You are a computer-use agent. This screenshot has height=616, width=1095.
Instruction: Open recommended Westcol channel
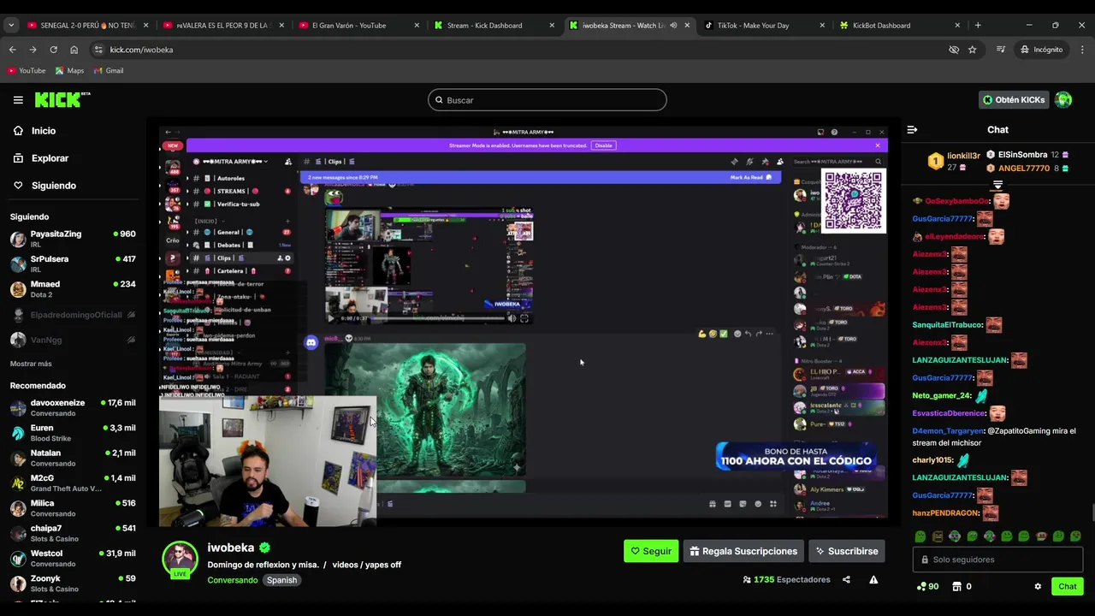coord(73,559)
